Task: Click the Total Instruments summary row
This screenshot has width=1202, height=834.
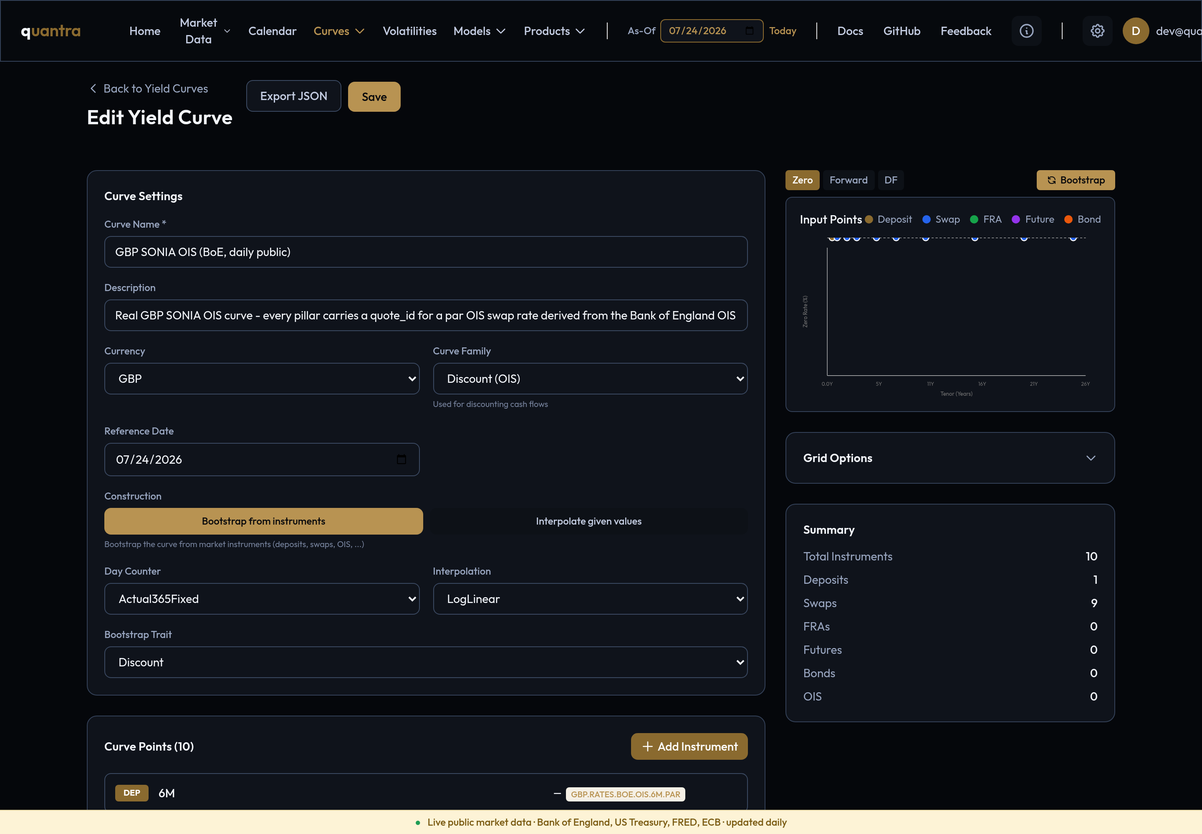Action: point(950,556)
